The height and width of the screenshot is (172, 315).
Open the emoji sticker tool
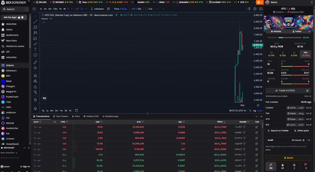35,55
